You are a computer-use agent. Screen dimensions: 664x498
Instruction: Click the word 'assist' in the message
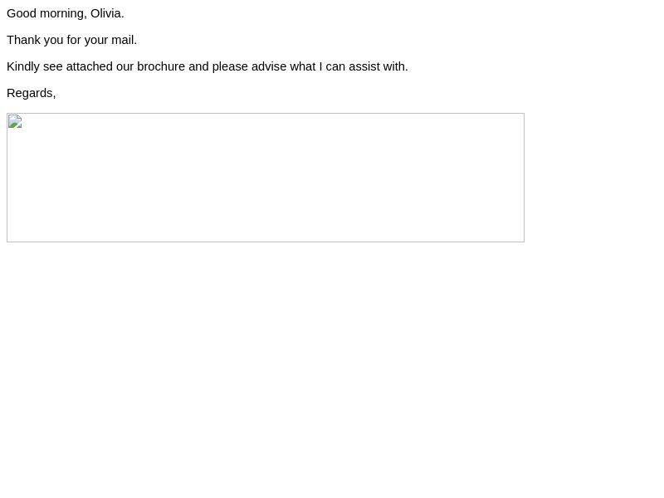point(364,66)
